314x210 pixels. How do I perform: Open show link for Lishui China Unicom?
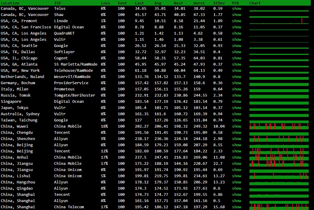pos(236,176)
